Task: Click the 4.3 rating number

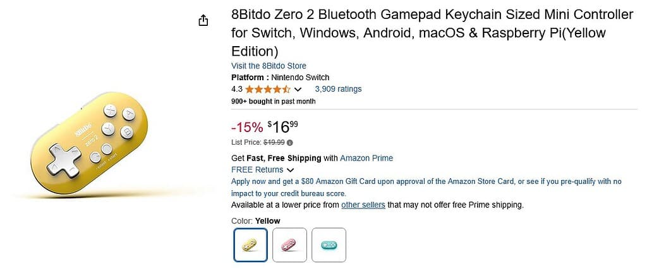Action: (x=237, y=89)
